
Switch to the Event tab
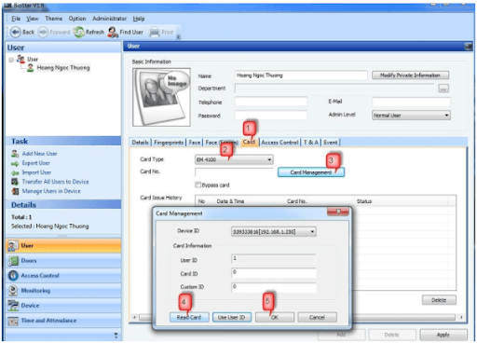point(331,143)
